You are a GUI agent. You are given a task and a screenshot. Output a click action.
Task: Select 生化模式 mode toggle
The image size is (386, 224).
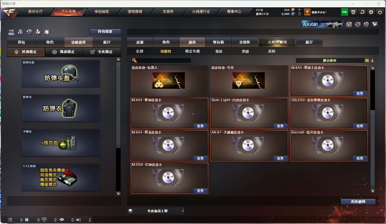(102, 52)
